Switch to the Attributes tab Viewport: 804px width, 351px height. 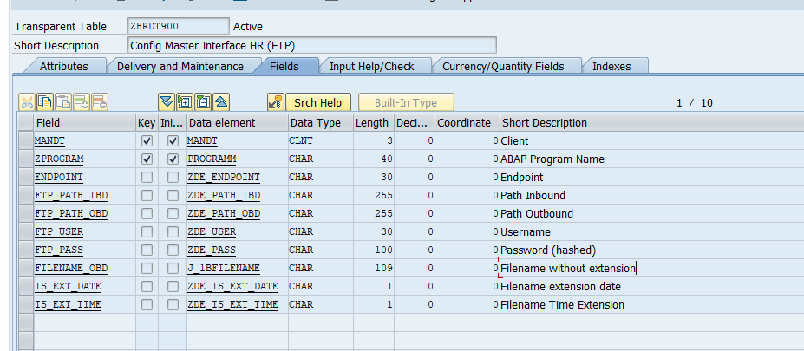point(63,66)
